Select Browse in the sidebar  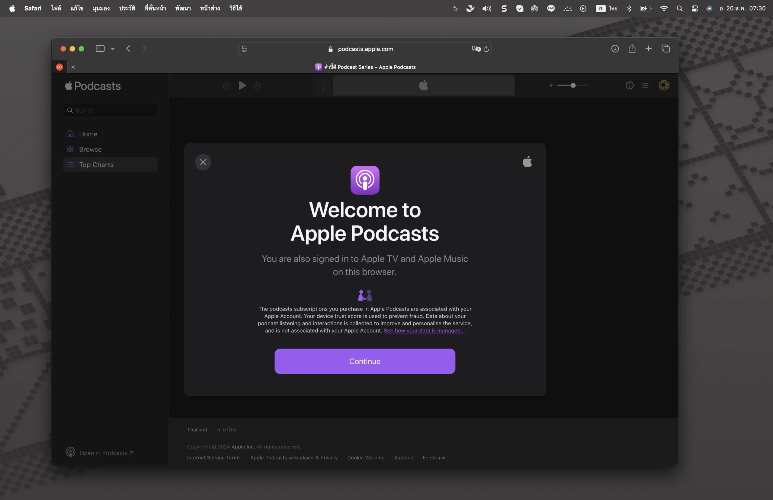coord(90,149)
